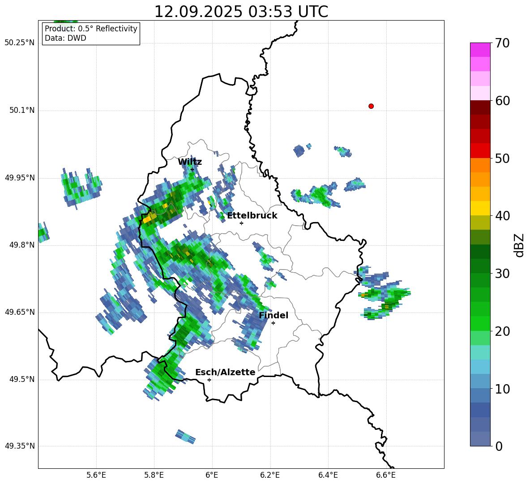Click the yellow colorbar swatch above 40
Image resolution: width=530 pixels, height=484 pixels.
coord(480,209)
